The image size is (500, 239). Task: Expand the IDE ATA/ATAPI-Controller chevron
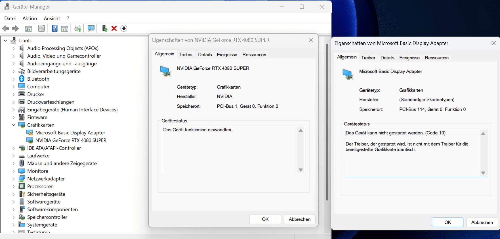[x=13, y=148]
